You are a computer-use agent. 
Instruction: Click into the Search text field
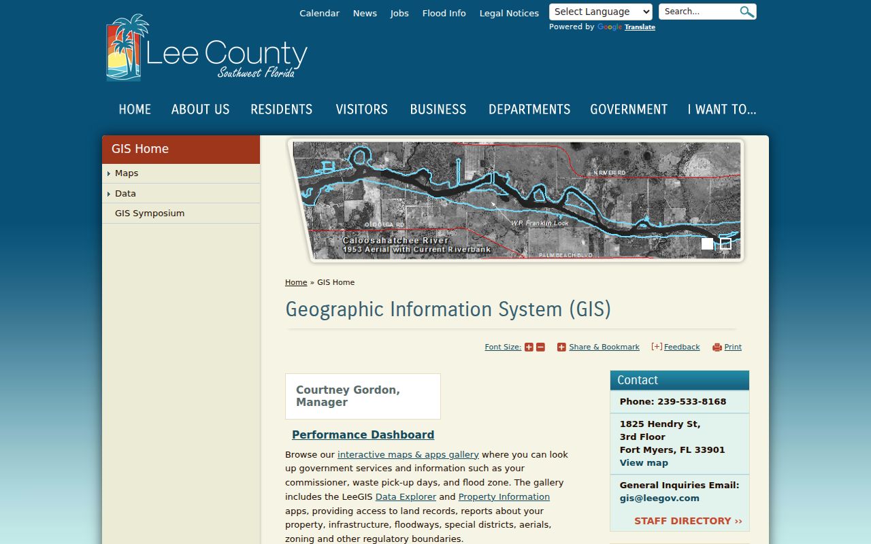click(x=700, y=12)
